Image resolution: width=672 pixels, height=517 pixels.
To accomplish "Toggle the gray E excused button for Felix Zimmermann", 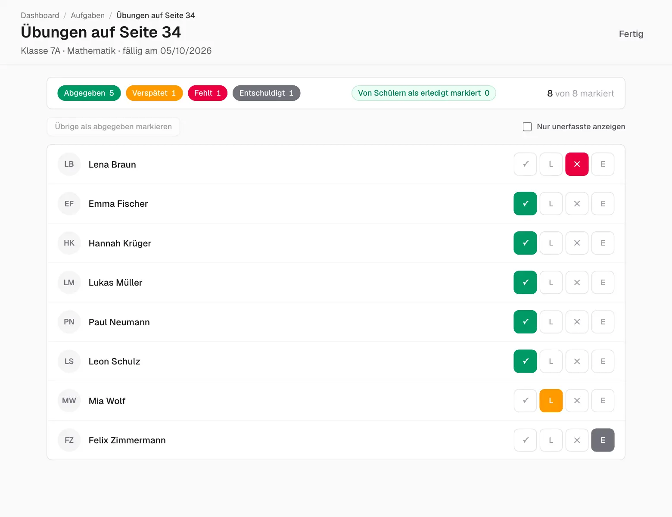I will pos(603,440).
